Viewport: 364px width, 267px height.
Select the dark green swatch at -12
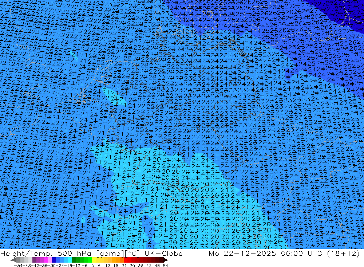74,260
